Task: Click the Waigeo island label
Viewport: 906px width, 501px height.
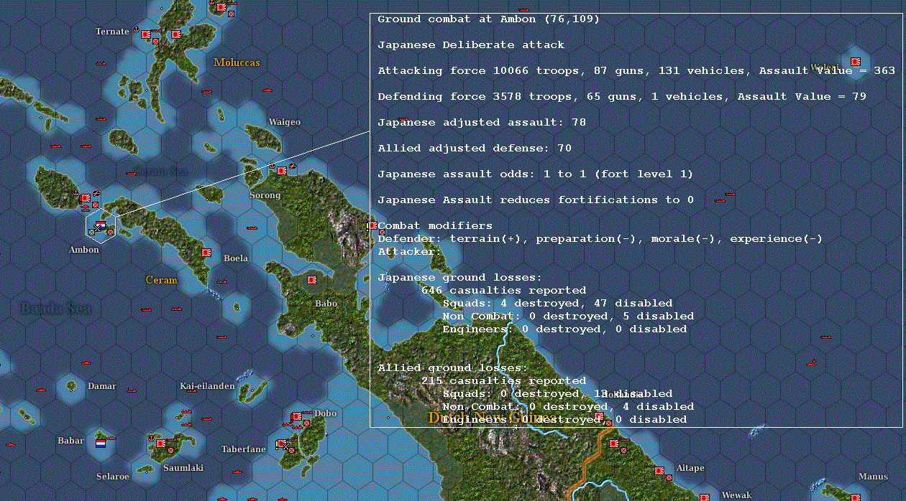Action: pos(285,122)
